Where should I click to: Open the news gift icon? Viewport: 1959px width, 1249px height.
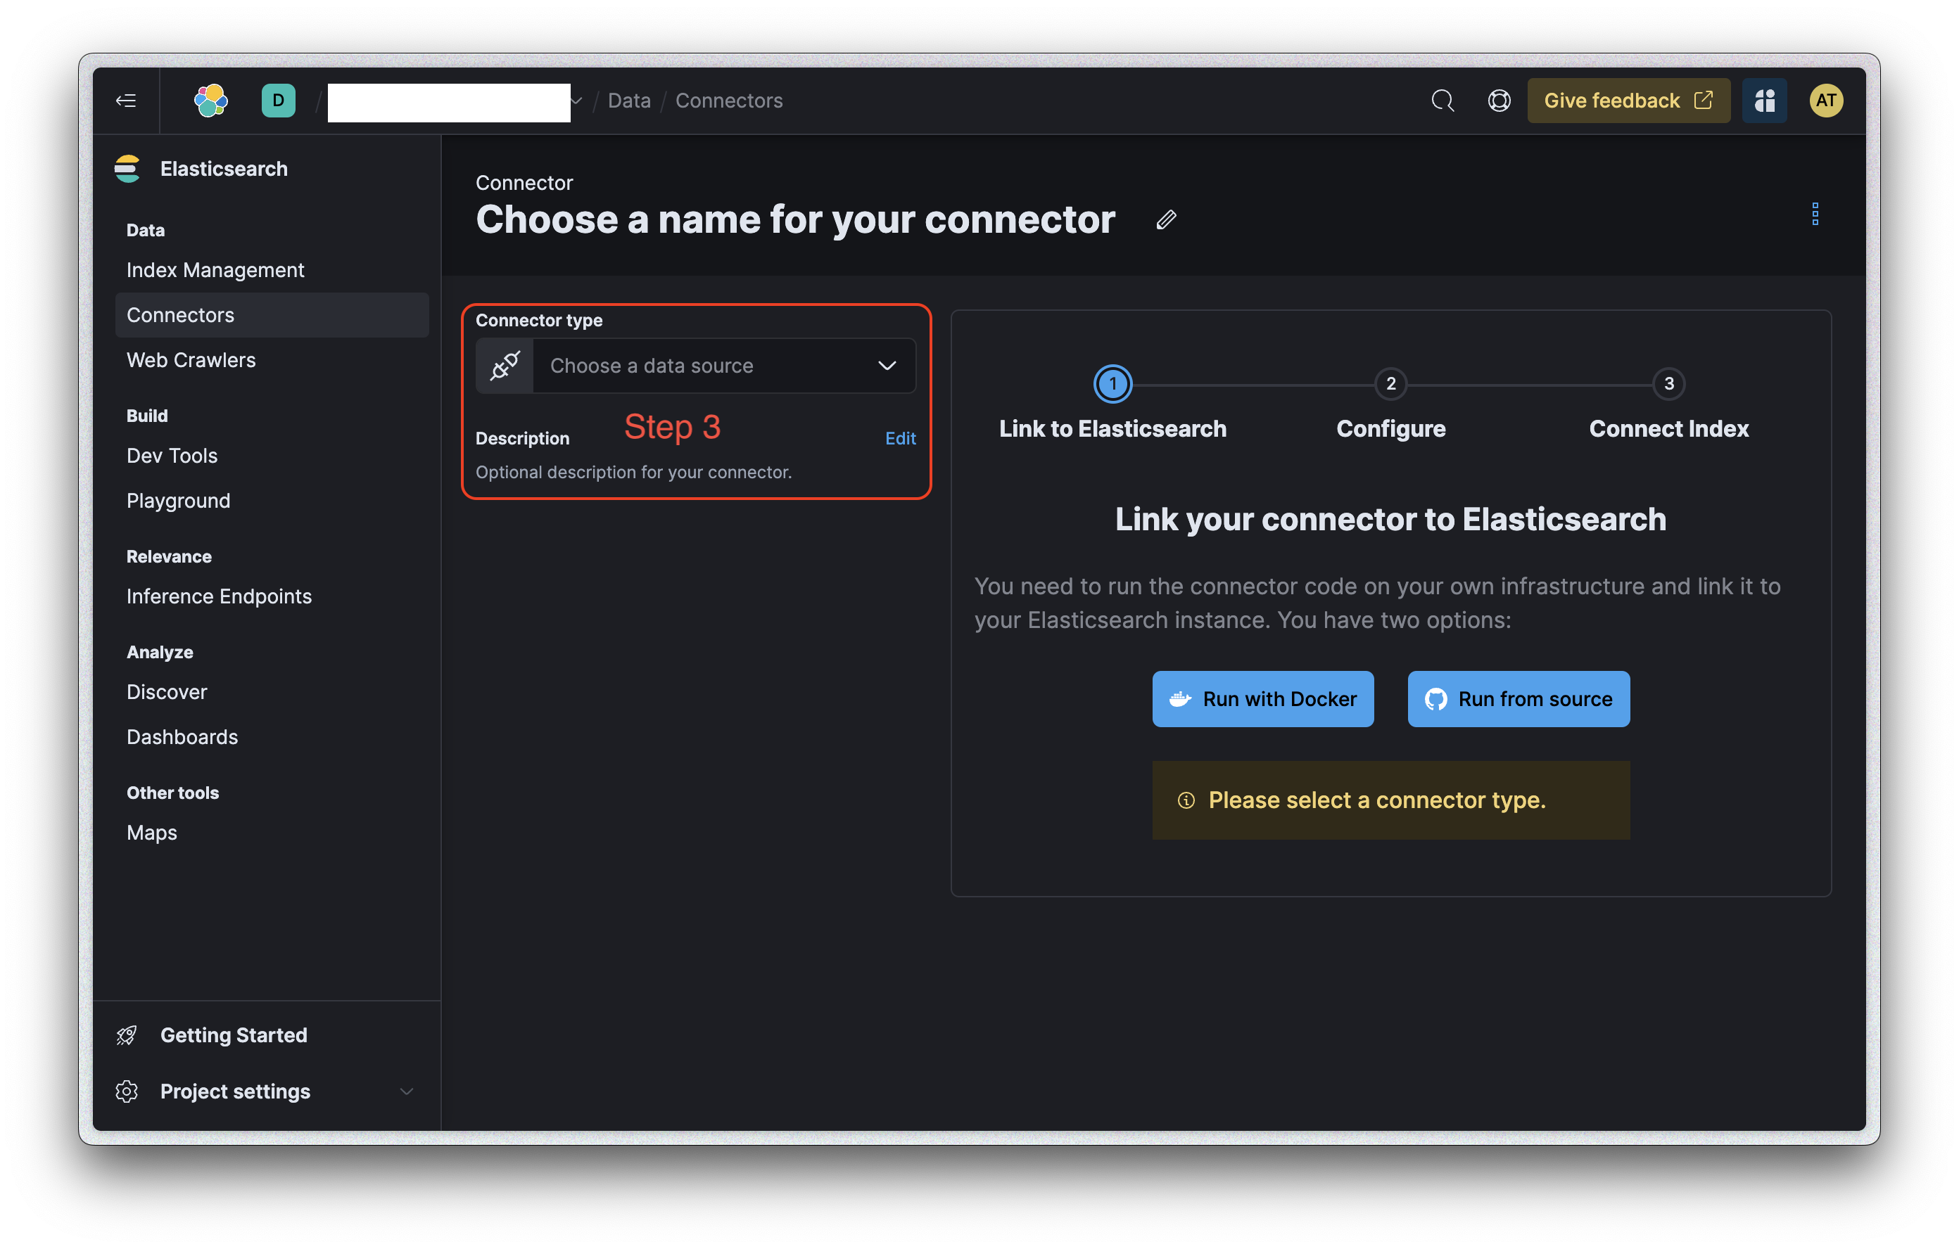[x=1765, y=101]
